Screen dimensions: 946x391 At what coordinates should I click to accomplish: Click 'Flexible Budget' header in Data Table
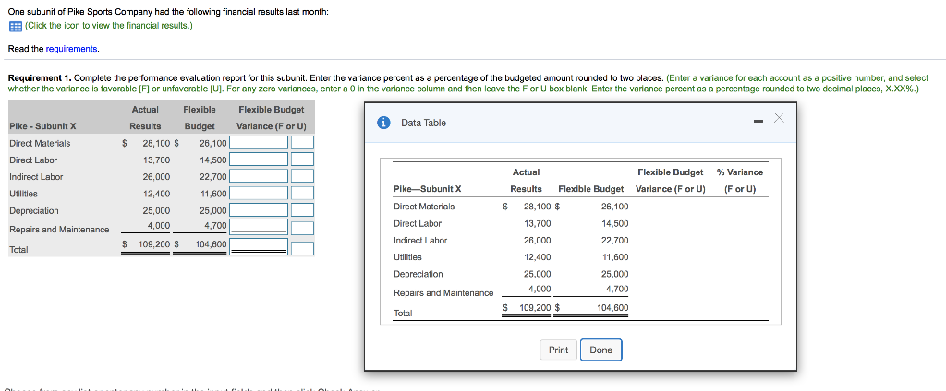tap(590, 189)
